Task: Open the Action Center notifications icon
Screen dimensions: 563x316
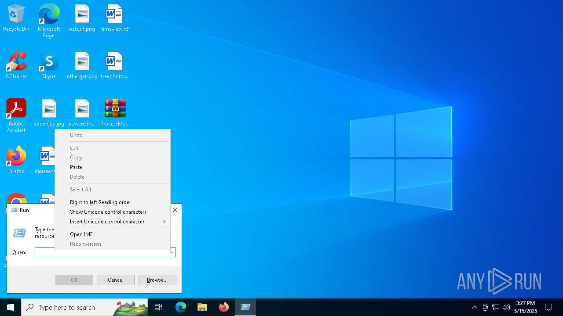Action: pos(548,307)
